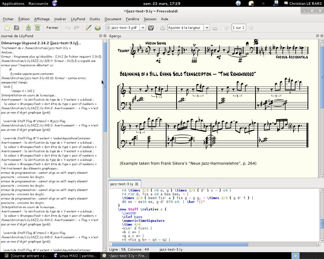
Task: Click the page number field '1 sur 1'
Action: 238,28
